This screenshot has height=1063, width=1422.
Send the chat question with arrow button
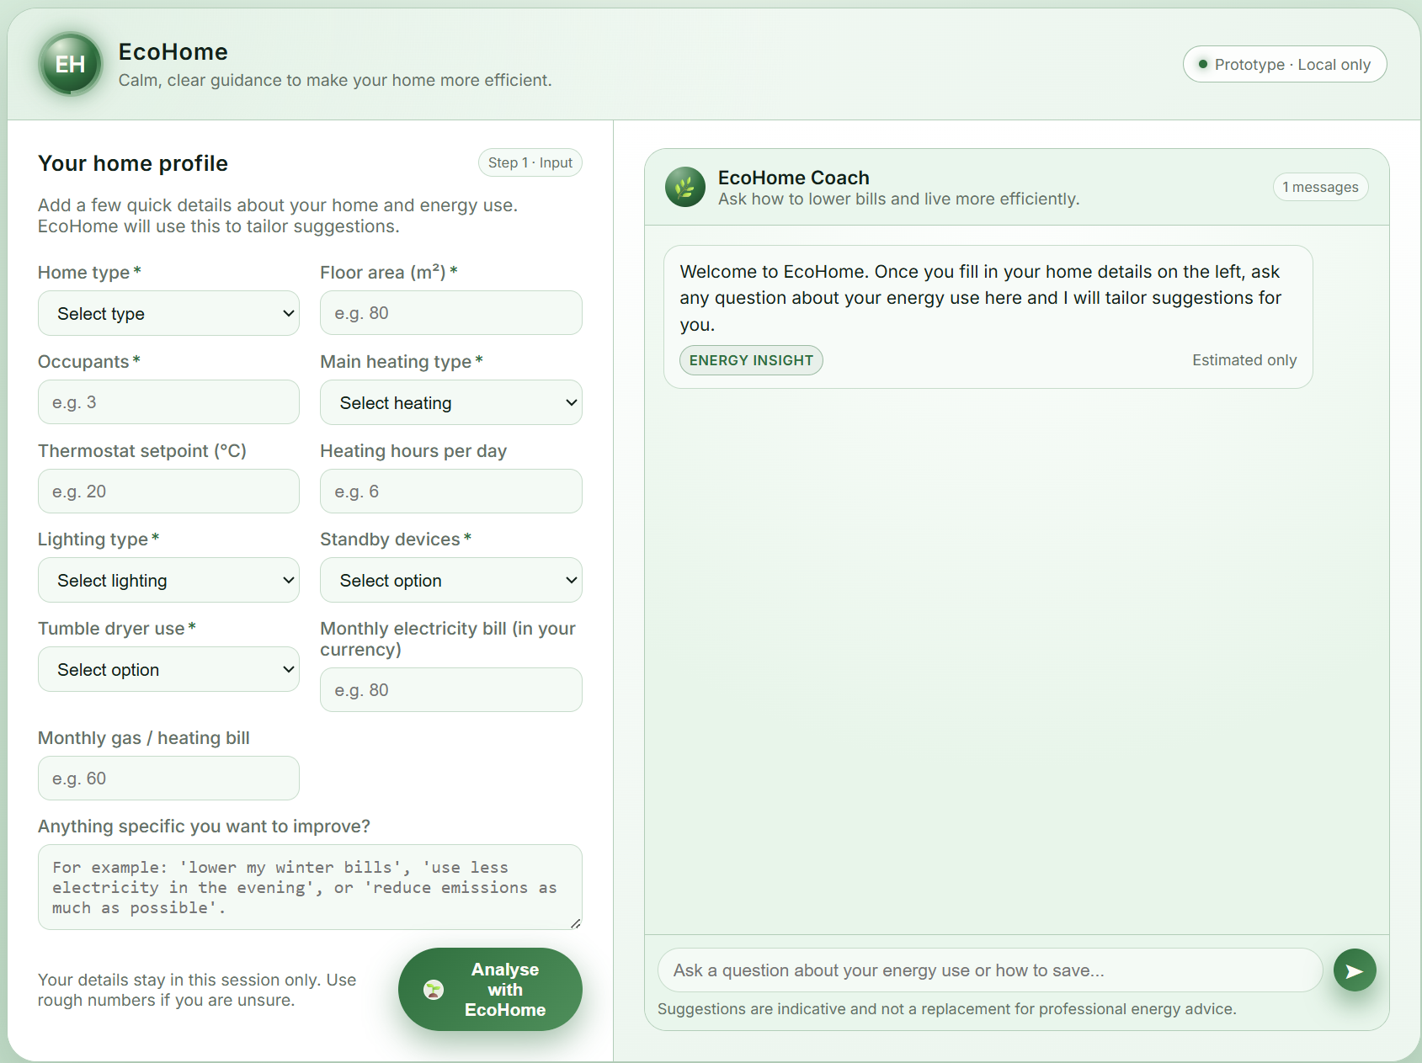point(1354,970)
